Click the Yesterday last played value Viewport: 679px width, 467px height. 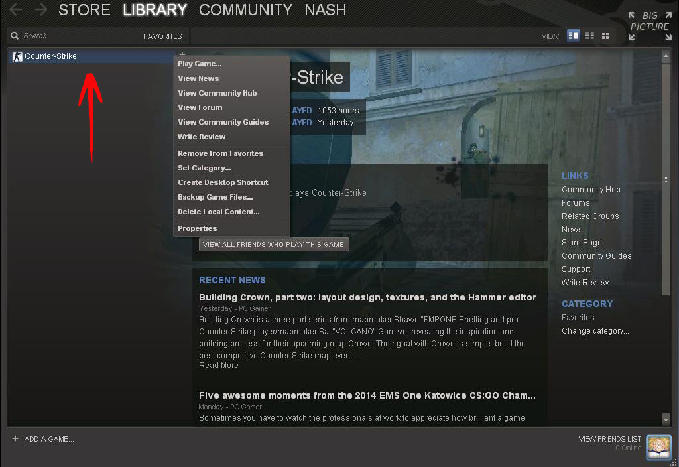tap(336, 123)
